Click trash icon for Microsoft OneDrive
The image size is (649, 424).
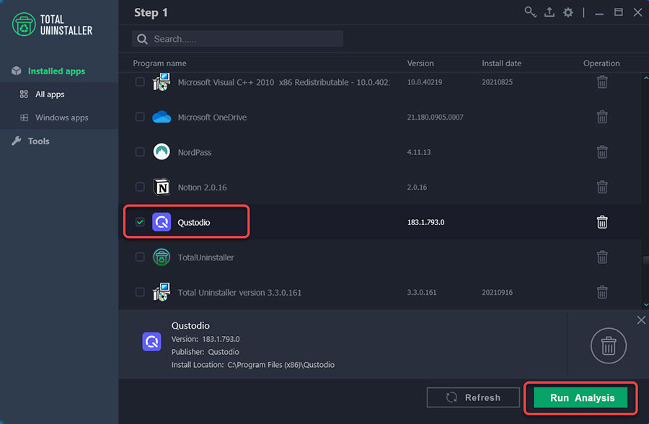(602, 118)
